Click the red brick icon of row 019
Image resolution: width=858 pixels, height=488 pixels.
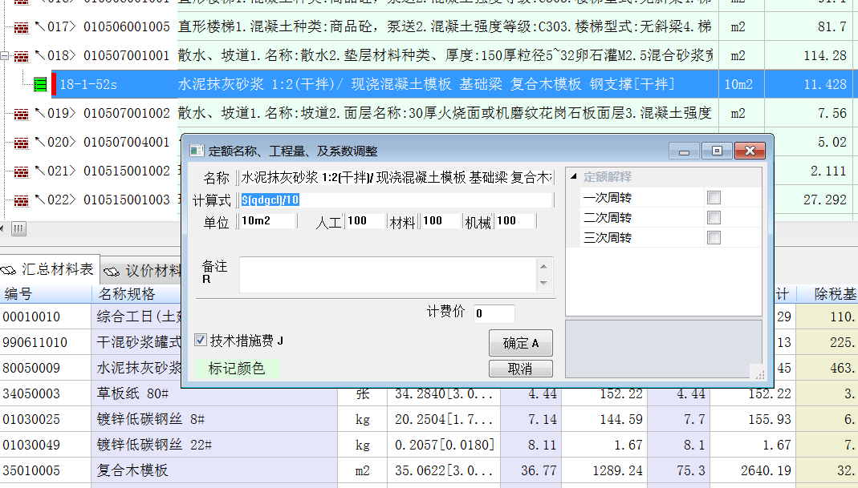[x=21, y=115]
